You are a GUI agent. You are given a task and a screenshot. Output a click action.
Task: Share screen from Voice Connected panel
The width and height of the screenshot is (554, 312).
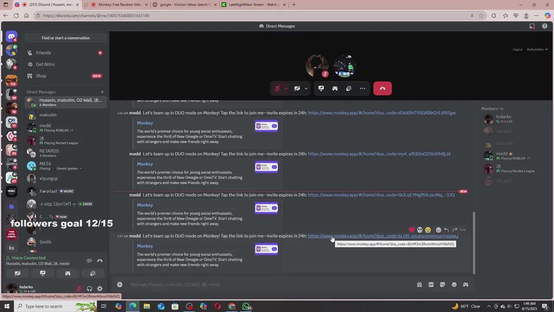[x=43, y=273]
